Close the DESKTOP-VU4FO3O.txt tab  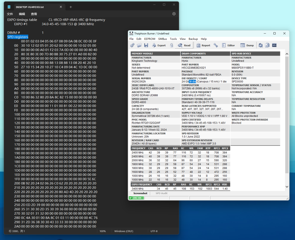pyautogui.click(x=61, y=7)
